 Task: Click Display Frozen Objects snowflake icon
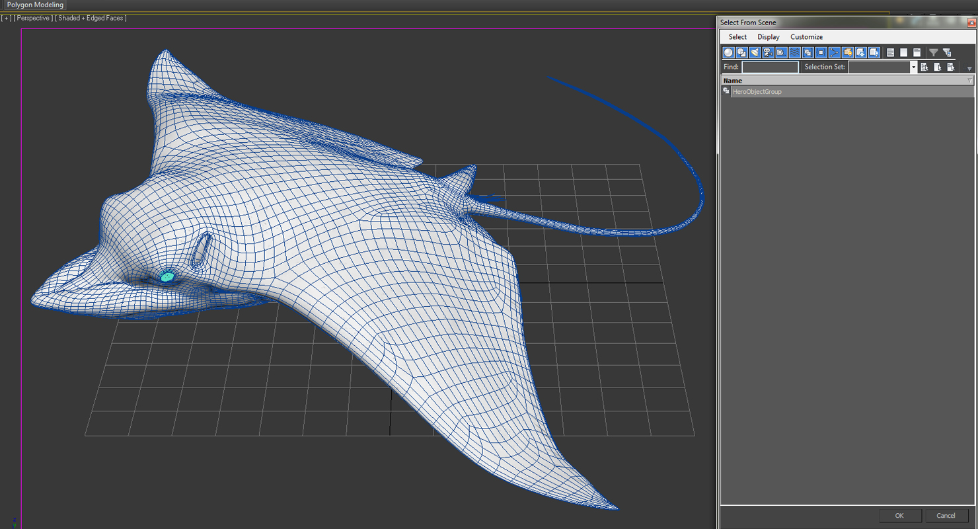[860, 52]
